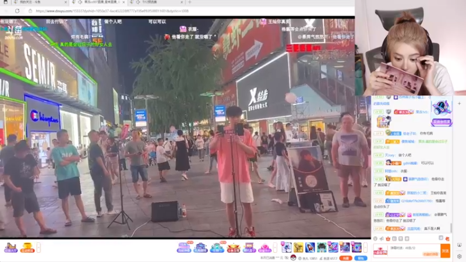Open the fan badge selector in chat box
This screenshot has width=466, height=262.
[x=380, y=251]
